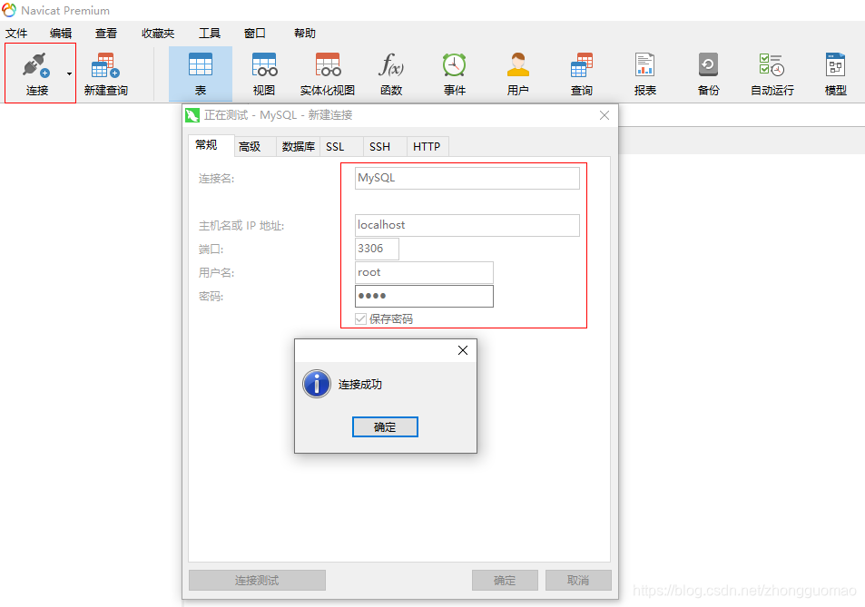
Task: Open the Favorites (收藏夹) menu
Action: [158, 33]
